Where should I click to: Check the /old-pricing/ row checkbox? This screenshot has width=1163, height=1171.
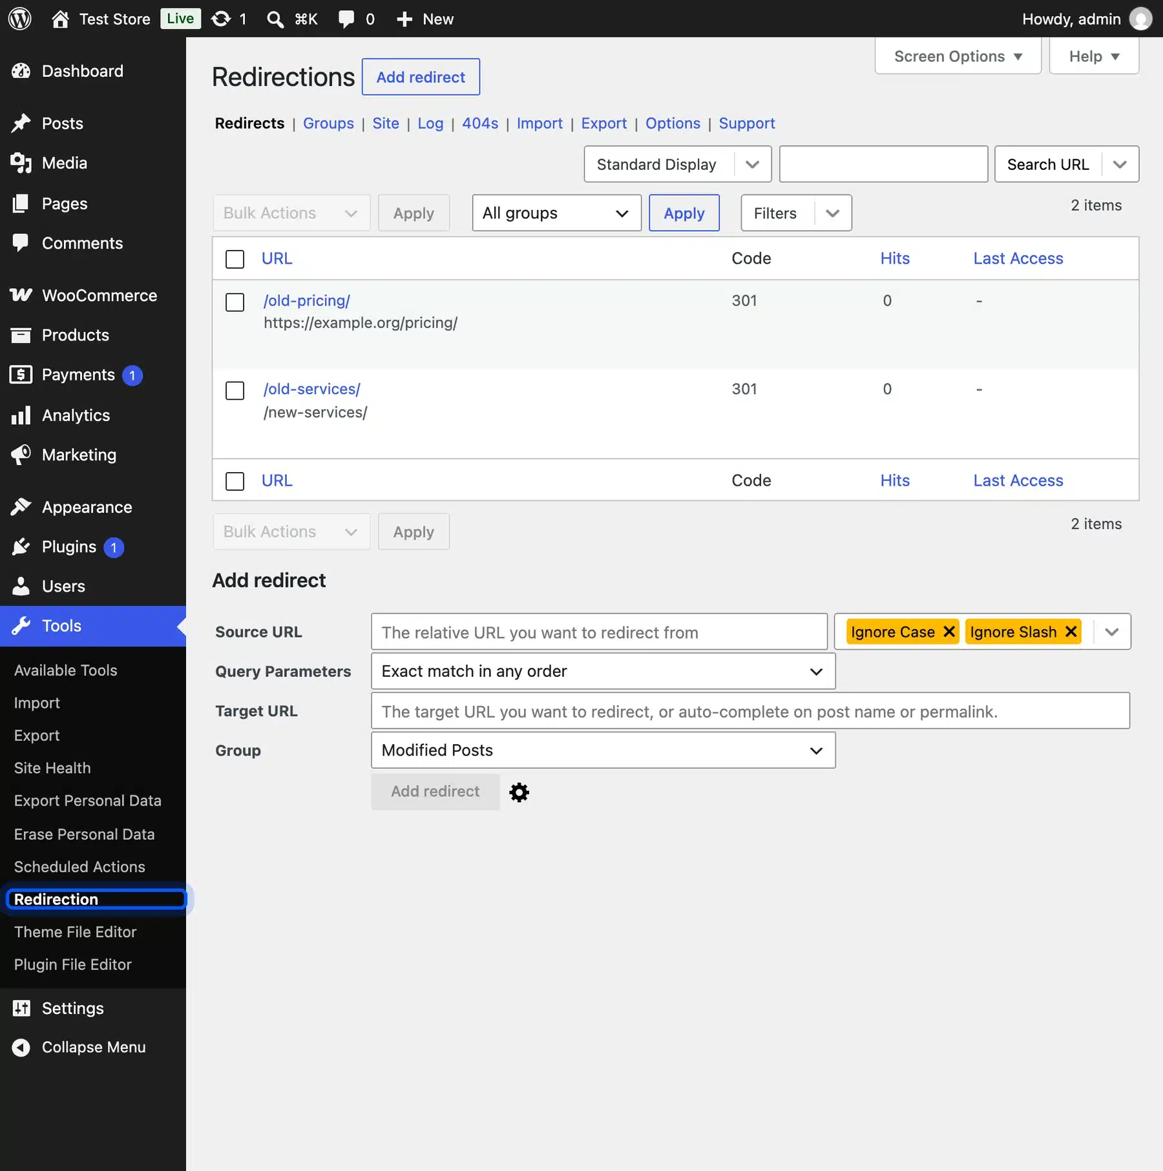(235, 302)
